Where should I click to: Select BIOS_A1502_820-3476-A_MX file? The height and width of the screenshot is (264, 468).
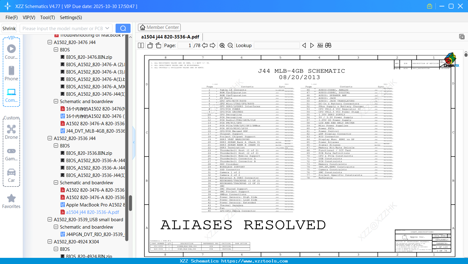point(92,86)
